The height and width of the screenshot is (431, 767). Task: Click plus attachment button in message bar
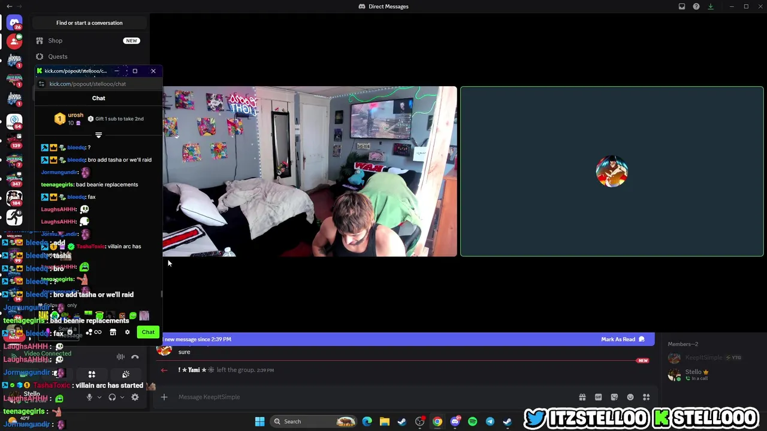coord(164,397)
